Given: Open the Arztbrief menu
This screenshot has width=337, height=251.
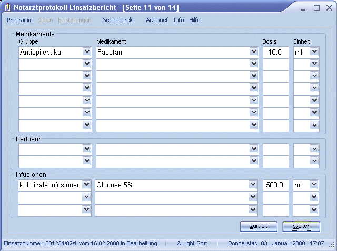Looking at the screenshot, I should pyautogui.click(x=157, y=20).
